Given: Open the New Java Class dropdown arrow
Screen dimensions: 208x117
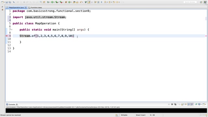Looking at the screenshot, I should 71,2.
